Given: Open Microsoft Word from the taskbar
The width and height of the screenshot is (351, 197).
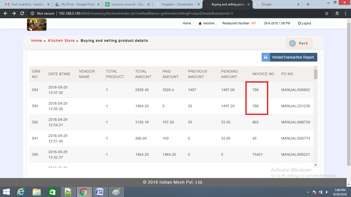Looking at the screenshot, I should pos(99,192).
